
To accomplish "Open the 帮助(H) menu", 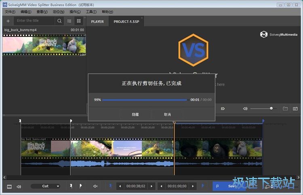I will tap(107, 12).
